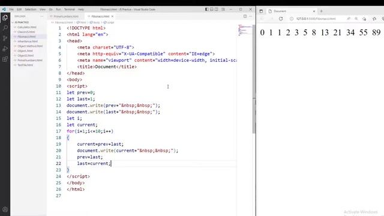The width and height of the screenshot is (384, 216).
Task: Open the File menu
Action: tap(11, 10)
